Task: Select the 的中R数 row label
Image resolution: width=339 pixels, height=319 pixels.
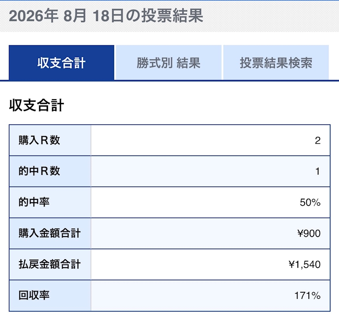Action: coord(39,171)
